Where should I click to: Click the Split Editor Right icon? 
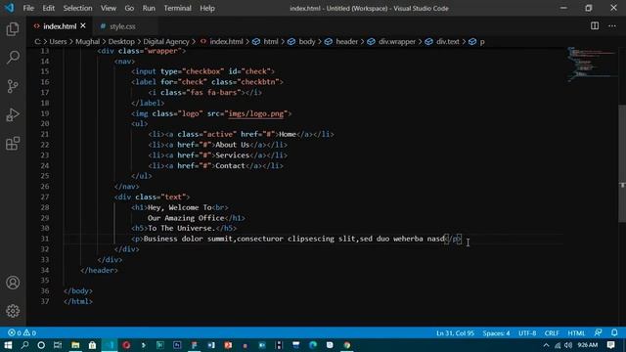pyautogui.click(x=595, y=26)
